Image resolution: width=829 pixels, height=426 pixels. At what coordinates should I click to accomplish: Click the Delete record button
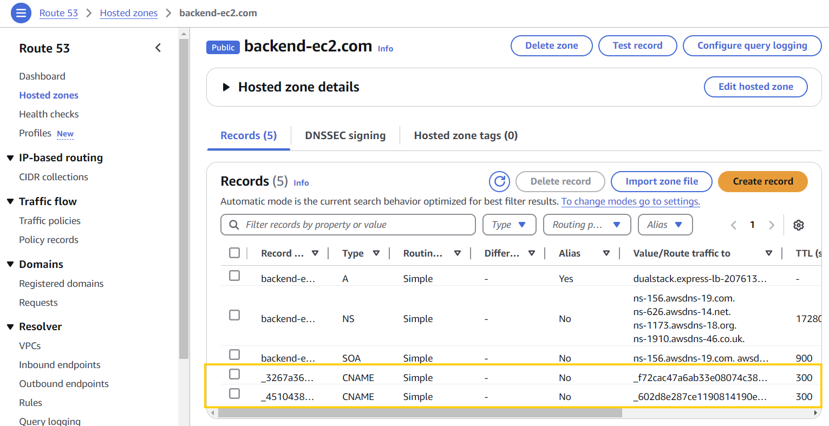pos(560,181)
